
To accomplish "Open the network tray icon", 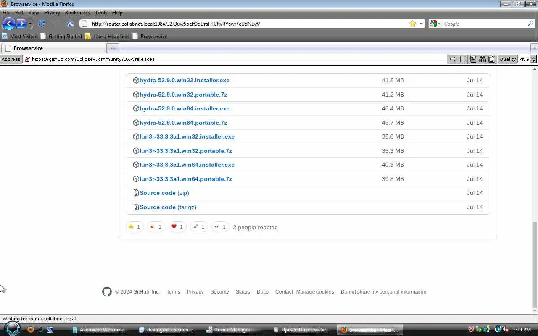I will click(498, 330).
